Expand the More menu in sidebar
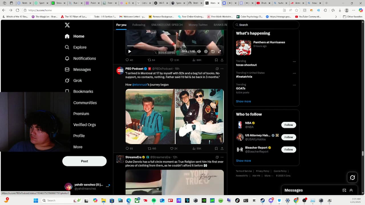Image resolution: width=365 pixels, height=205 pixels. 78,147
